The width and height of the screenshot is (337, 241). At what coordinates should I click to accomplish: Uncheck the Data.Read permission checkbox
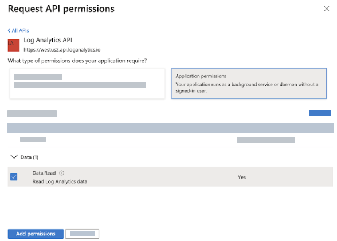14,177
